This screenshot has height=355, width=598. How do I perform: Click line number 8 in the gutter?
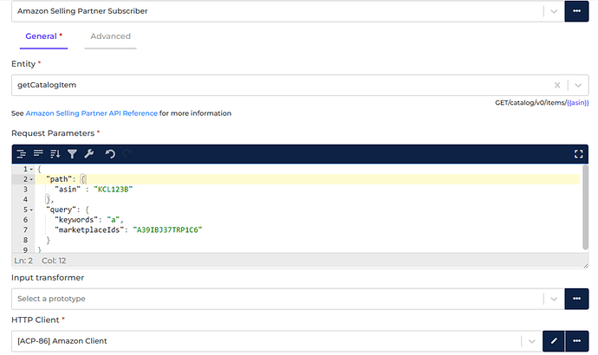pyautogui.click(x=25, y=241)
